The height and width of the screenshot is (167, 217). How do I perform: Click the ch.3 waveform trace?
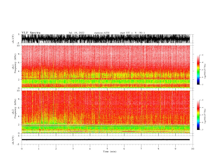pos(106,140)
